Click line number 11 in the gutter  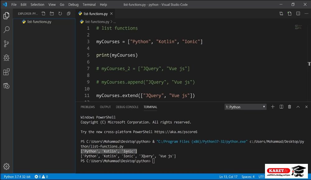click(87, 96)
